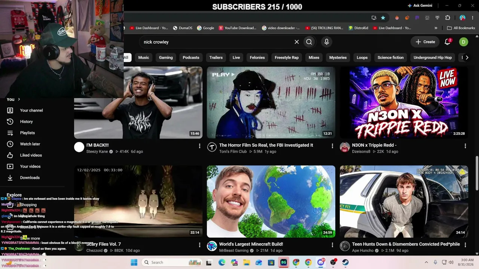Open Steam from the taskbar
Screen dimensions: 479x269
(x=345, y=262)
